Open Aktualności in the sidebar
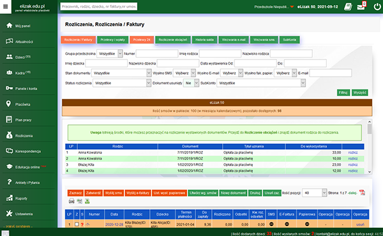 (24, 42)
